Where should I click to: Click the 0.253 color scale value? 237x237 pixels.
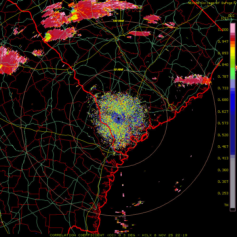pyautogui.click(x=223, y=193)
